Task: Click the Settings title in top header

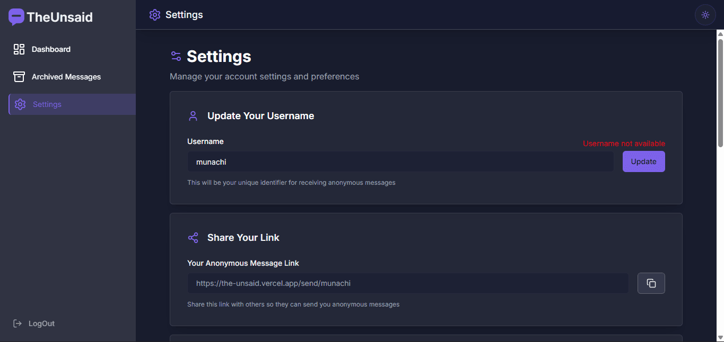Action: coord(184,15)
